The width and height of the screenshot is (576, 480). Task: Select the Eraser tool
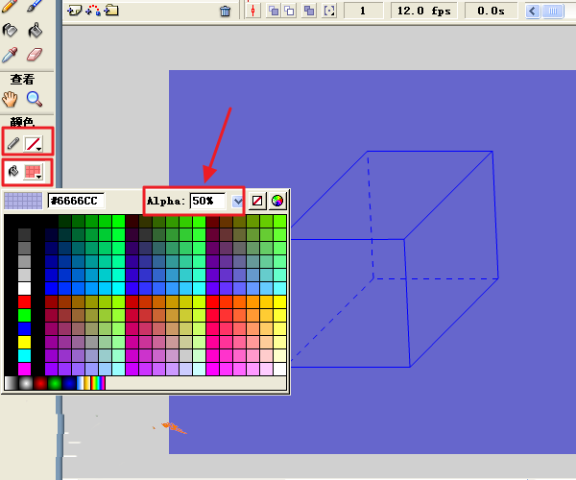35,55
